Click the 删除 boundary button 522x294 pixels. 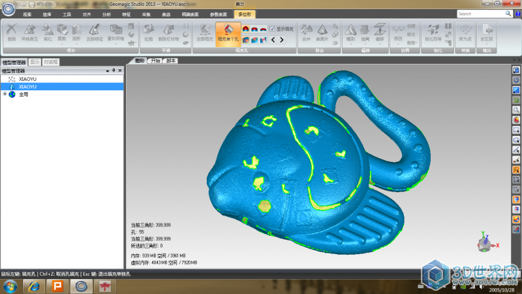pyautogui.click(x=412, y=42)
